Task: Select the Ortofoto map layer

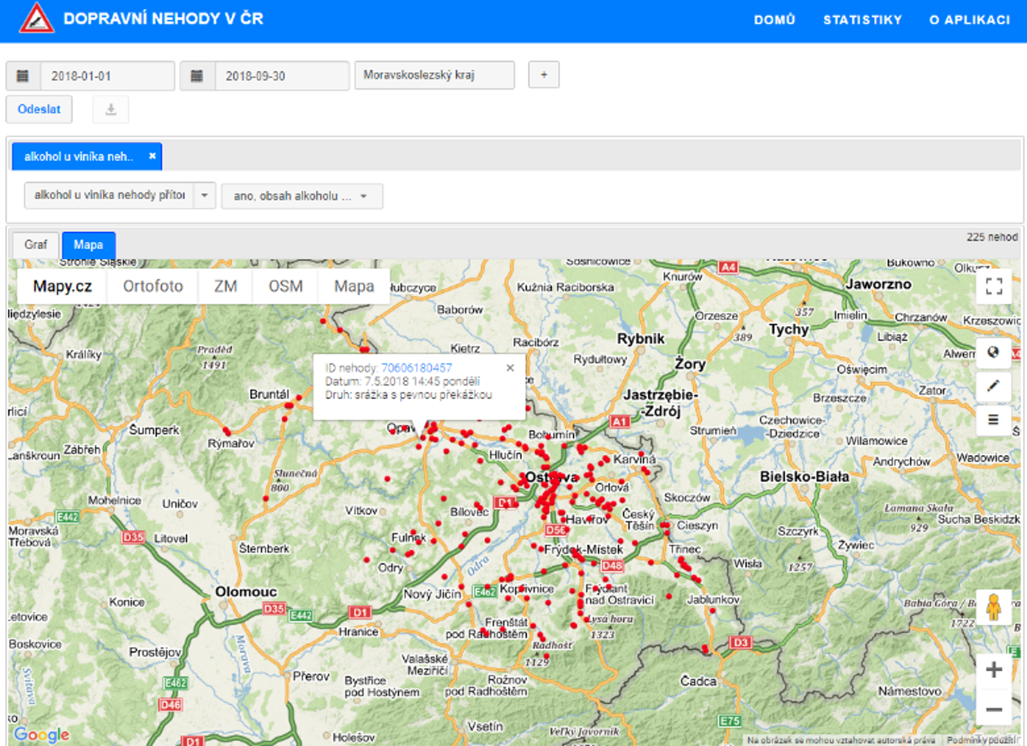Action: point(153,286)
